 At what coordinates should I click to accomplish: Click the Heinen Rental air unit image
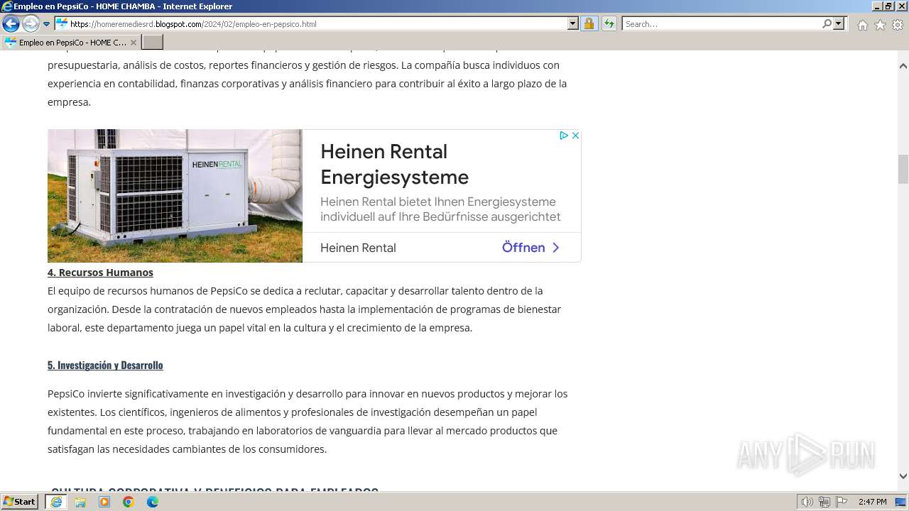point(175,196)
